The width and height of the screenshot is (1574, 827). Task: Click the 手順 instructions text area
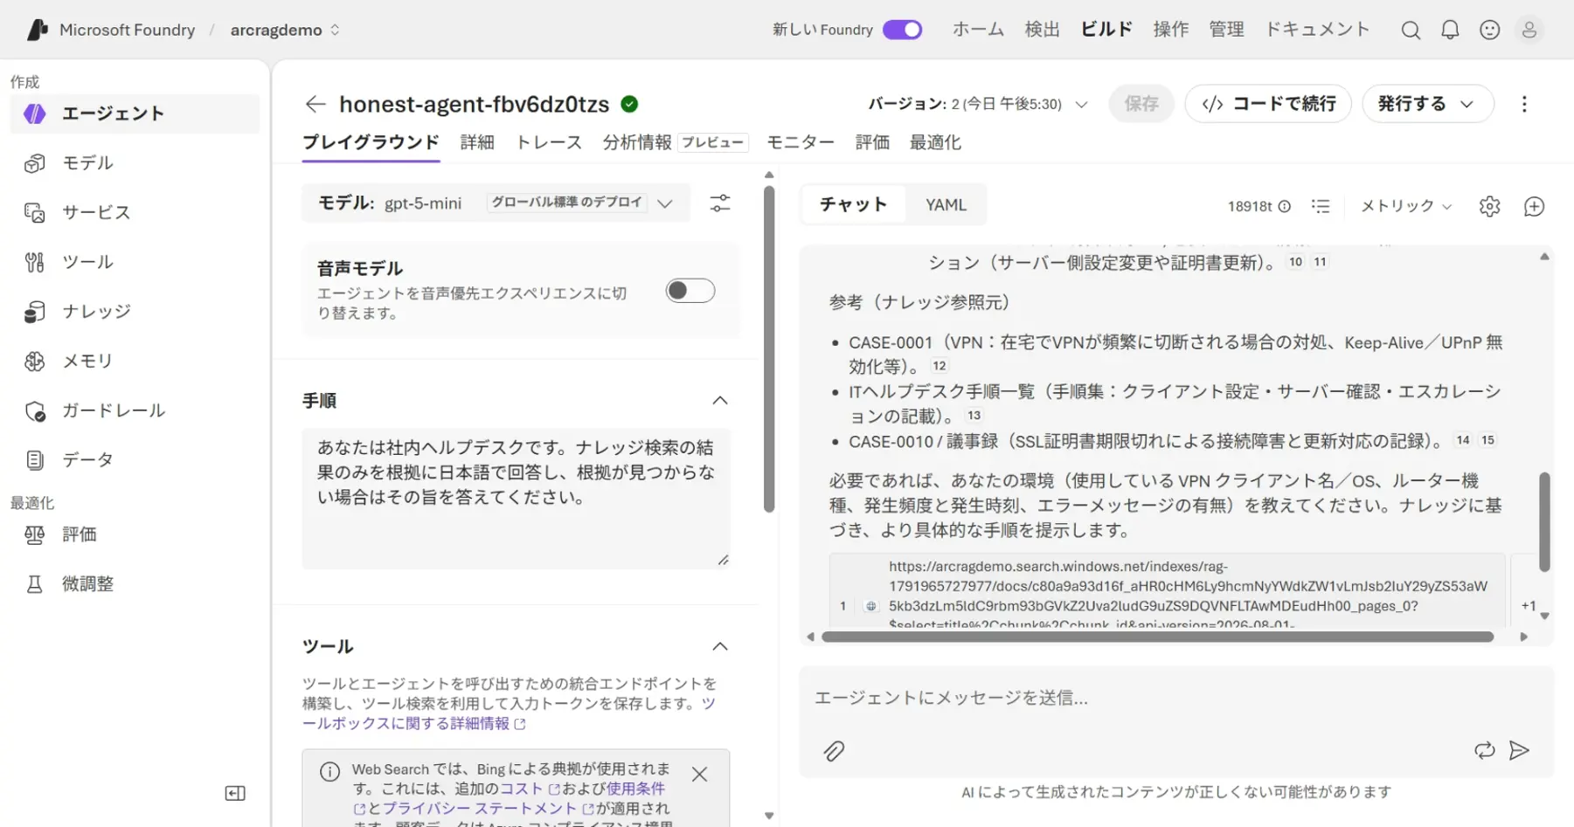coord(516,499)
